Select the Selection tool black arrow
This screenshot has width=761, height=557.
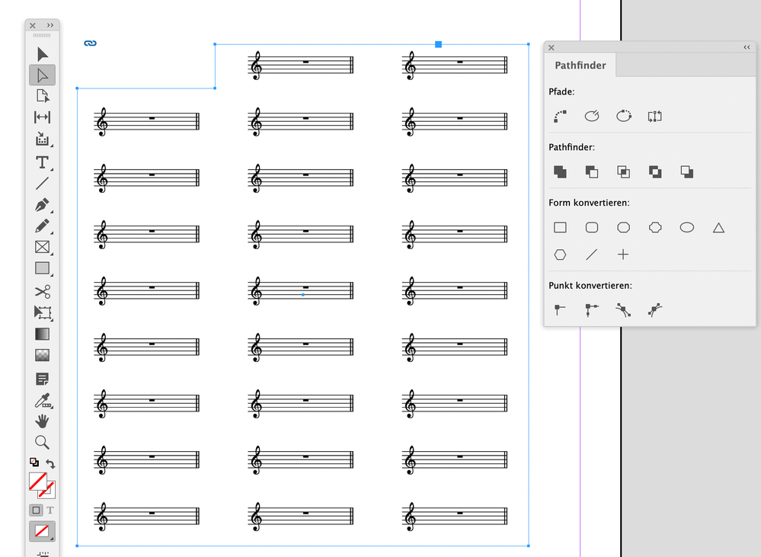click(42, 54)
